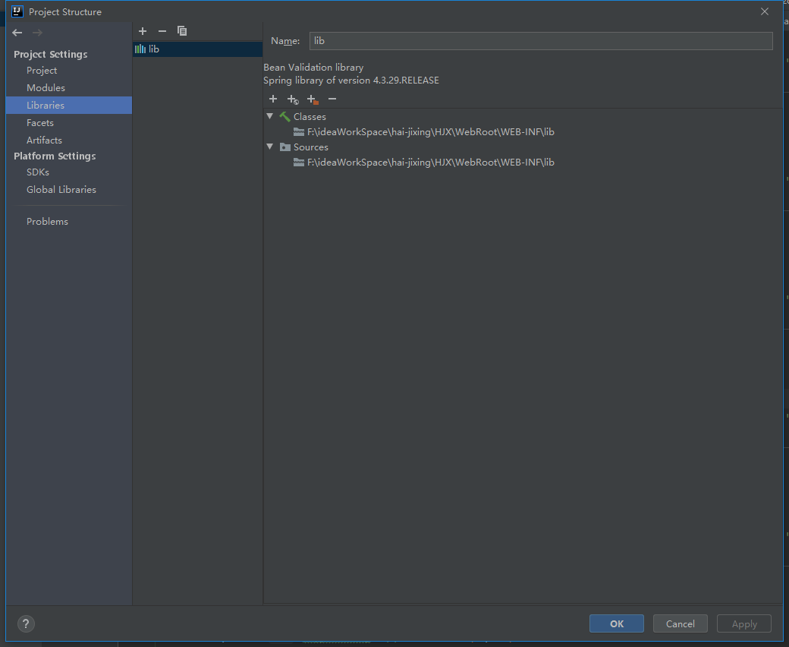
Task: Remove selected root with minus icon
Action: coord(332,99)
